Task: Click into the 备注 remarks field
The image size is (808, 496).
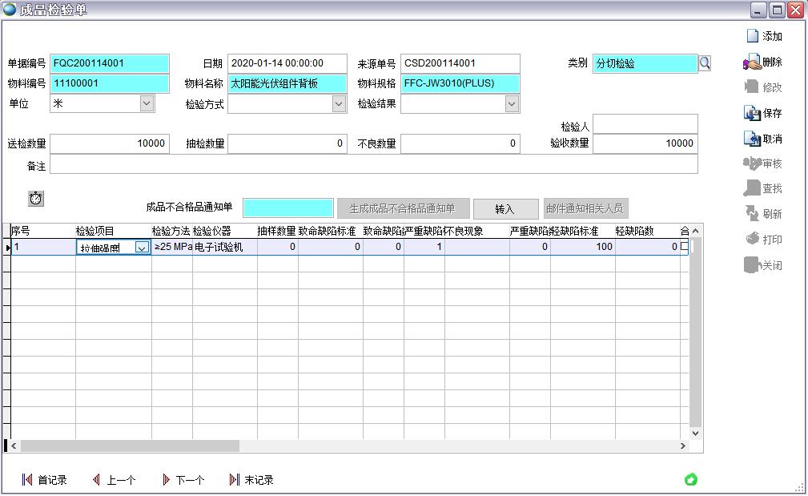Action: point(373,166)
